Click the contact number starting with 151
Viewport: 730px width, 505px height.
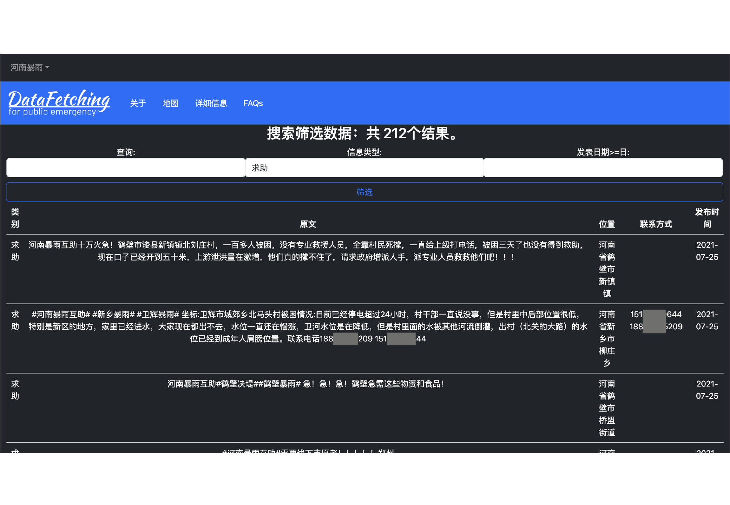[656, 315]
